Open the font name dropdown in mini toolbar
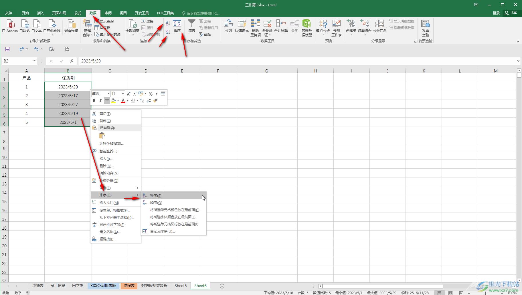This screenshot has width=522, height=295. coord(108,94)
